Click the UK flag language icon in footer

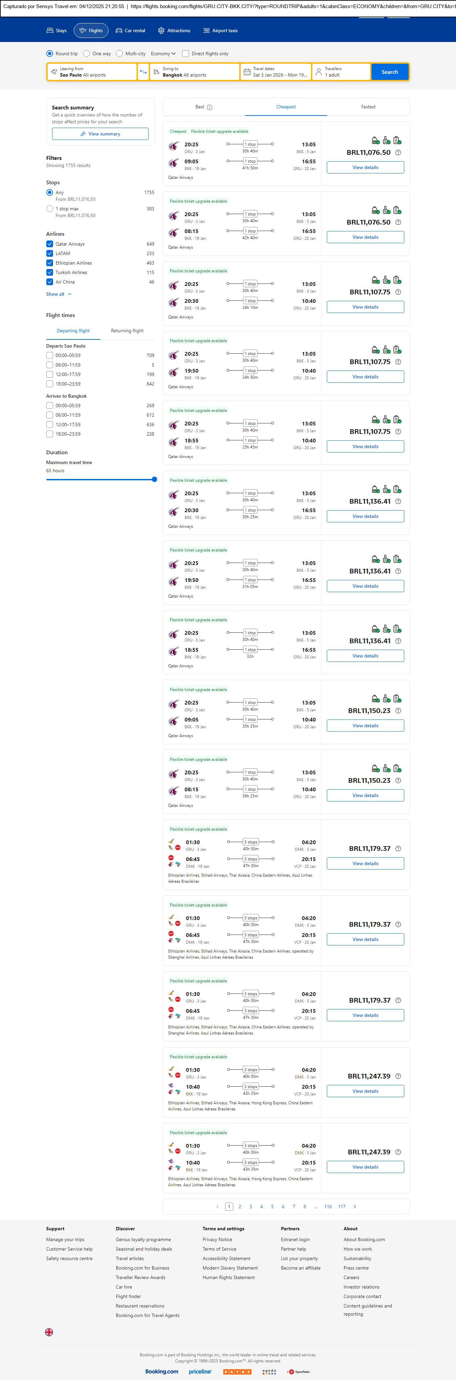click(49, 1332)
